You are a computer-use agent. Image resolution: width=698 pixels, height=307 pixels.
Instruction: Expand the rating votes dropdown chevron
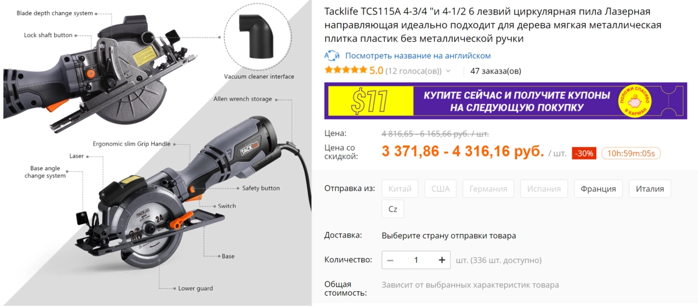[x=448, y=71]
